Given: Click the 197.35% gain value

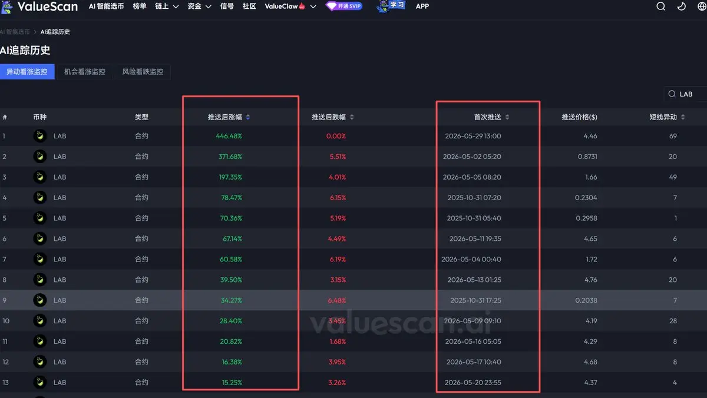Looking at the screenshot, I should coord(230,177).
